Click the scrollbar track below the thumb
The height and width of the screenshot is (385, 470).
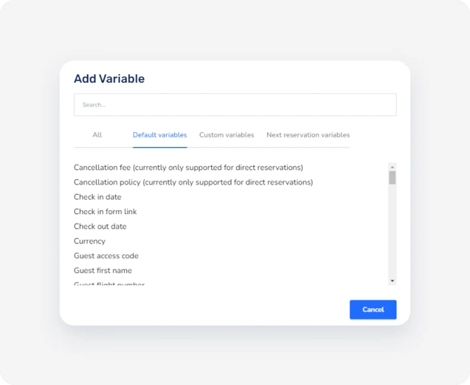tap(392, 231)
